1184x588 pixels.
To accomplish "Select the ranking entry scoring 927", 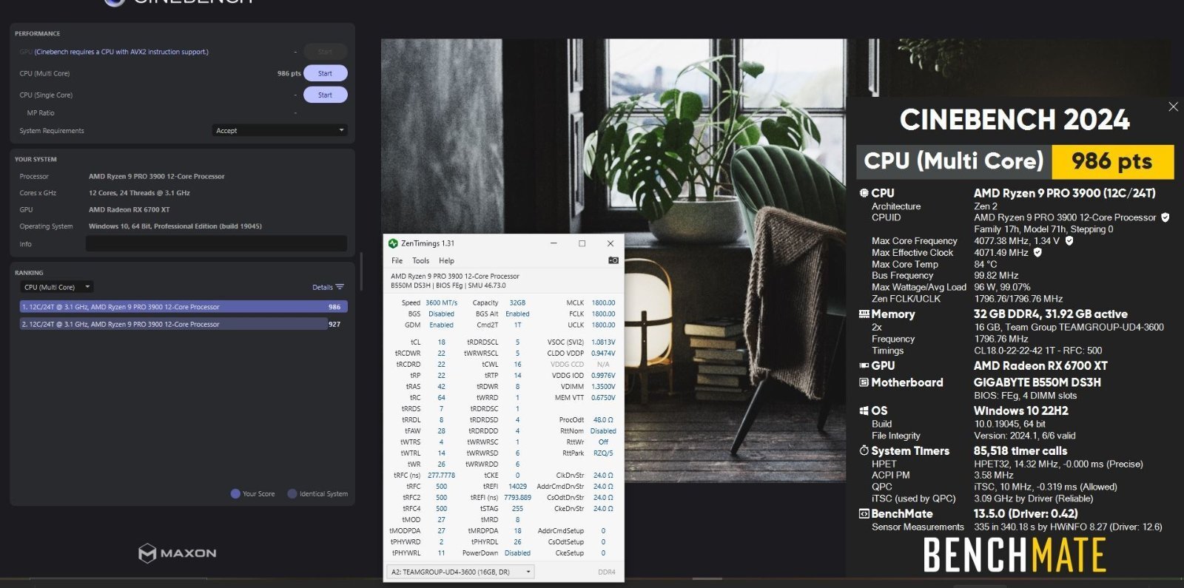I will click(x=184, y=324).
